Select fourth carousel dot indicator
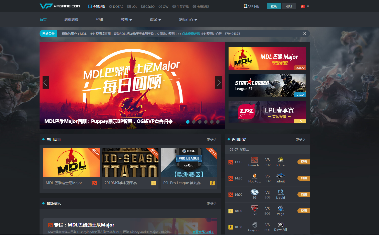Viewport: 379px width, 235px height. (x=206, y=122)
